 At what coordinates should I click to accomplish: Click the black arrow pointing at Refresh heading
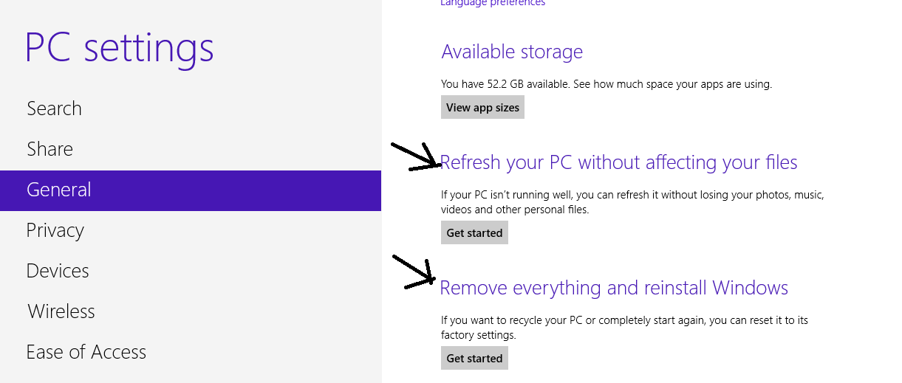click(417, 157)
